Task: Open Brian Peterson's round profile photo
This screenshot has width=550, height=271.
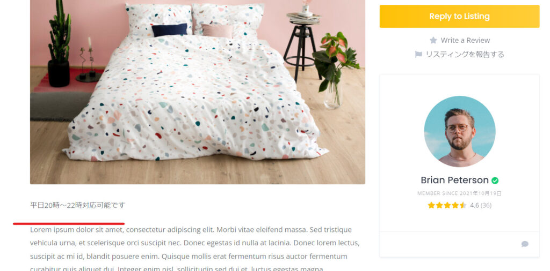Action: pyautogui.click(x=460, y=131)
